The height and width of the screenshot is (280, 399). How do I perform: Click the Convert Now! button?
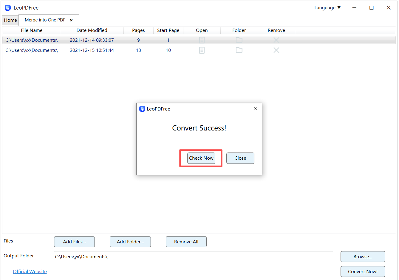tap(363, 271)
